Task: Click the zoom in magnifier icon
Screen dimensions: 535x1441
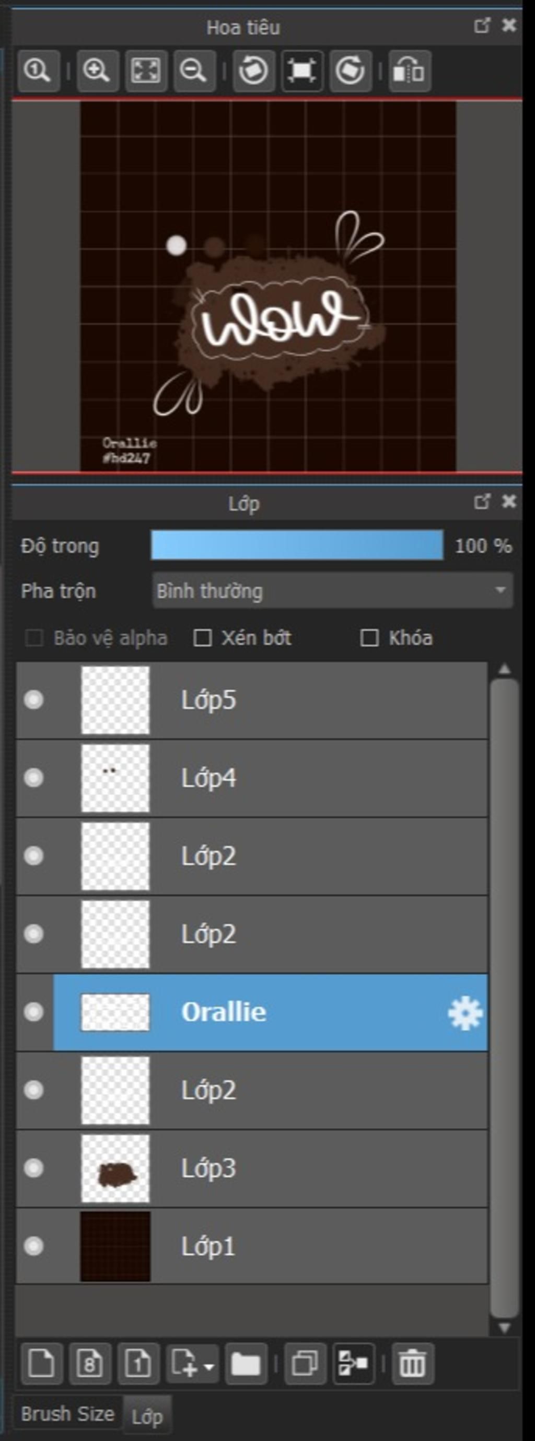Action: (x=97, y=71)
